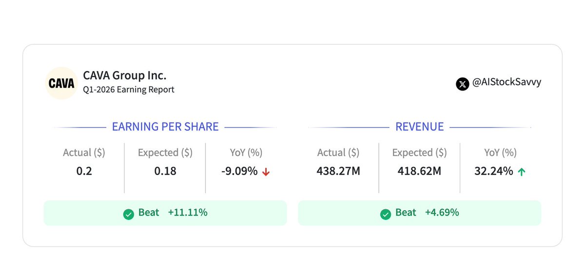Screen dimensions: 585x268
Task: Click the X social network icon
Action: 462,84
